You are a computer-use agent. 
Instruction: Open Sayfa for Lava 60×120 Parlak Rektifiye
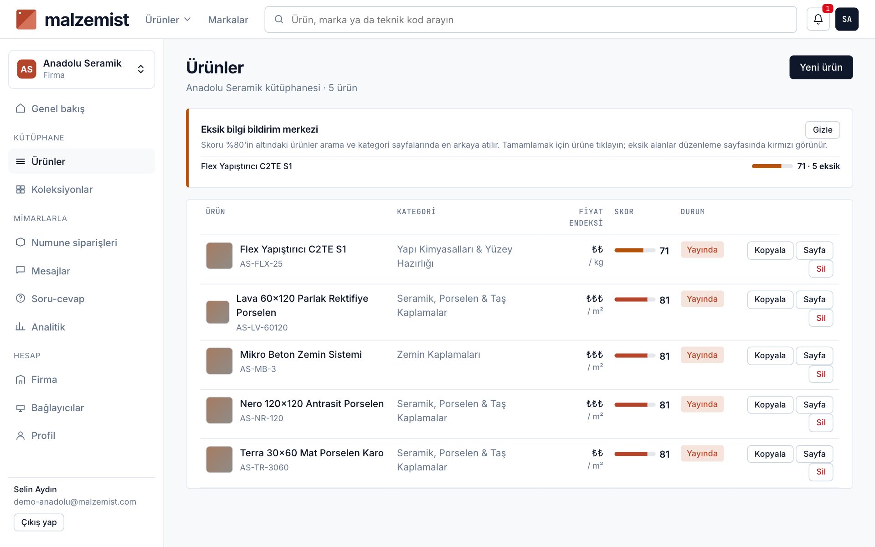[814, 299]
